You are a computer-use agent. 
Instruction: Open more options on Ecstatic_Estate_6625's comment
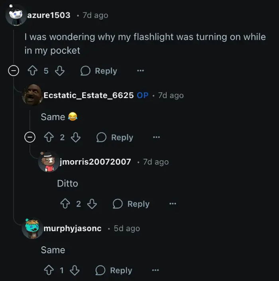156,137
